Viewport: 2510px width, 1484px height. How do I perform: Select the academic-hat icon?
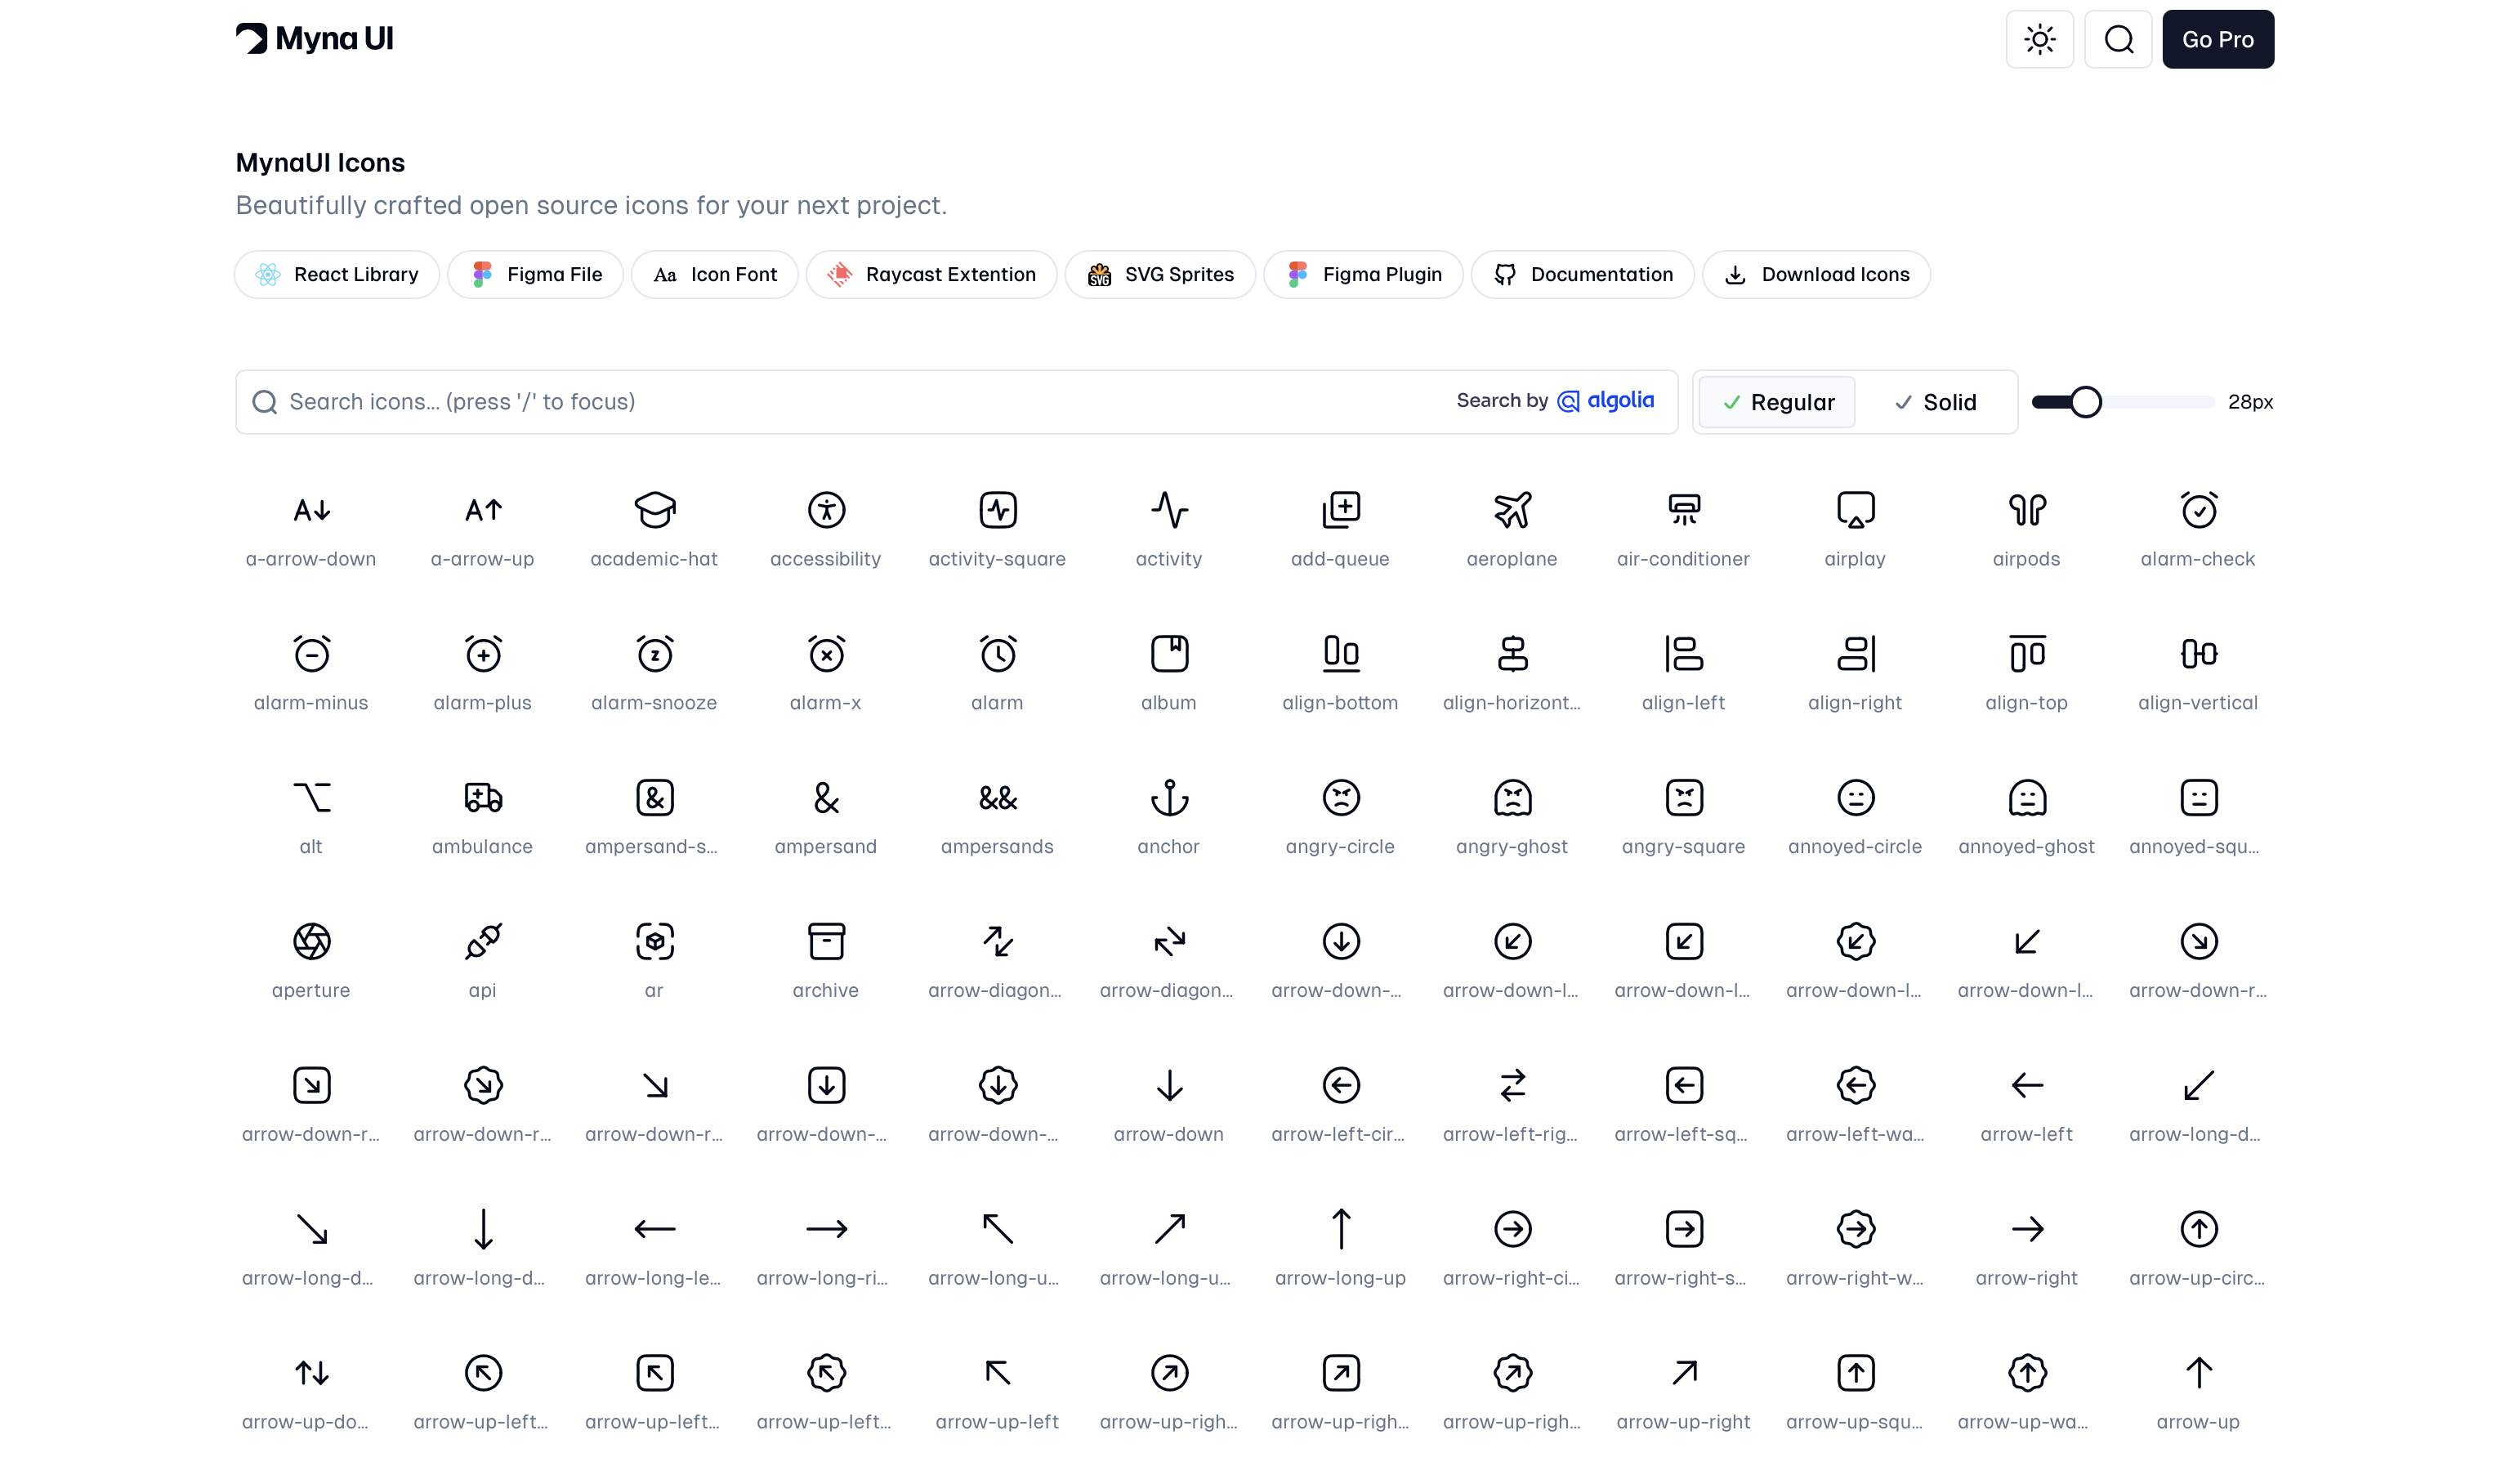coord(654,510)
